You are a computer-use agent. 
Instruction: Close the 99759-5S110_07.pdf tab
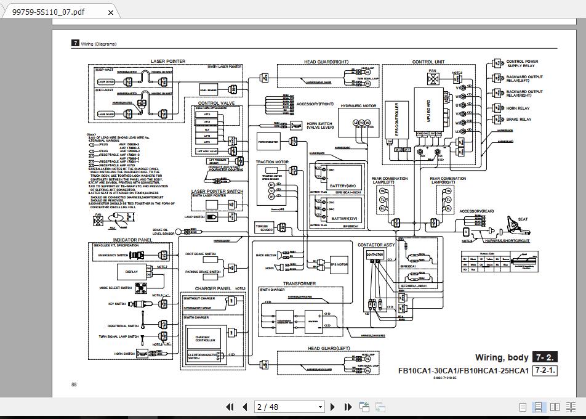(111, 12)
